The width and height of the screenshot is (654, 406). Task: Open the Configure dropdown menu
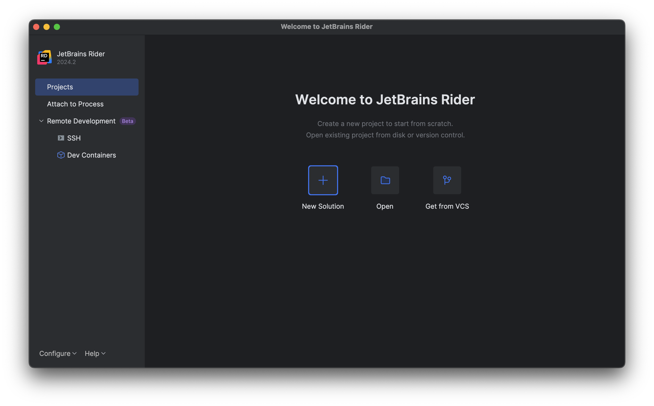[57, 353]
